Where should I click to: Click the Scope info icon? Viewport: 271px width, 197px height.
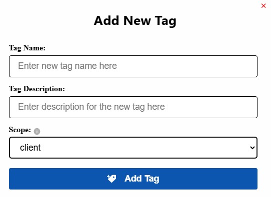coord(37,131)
